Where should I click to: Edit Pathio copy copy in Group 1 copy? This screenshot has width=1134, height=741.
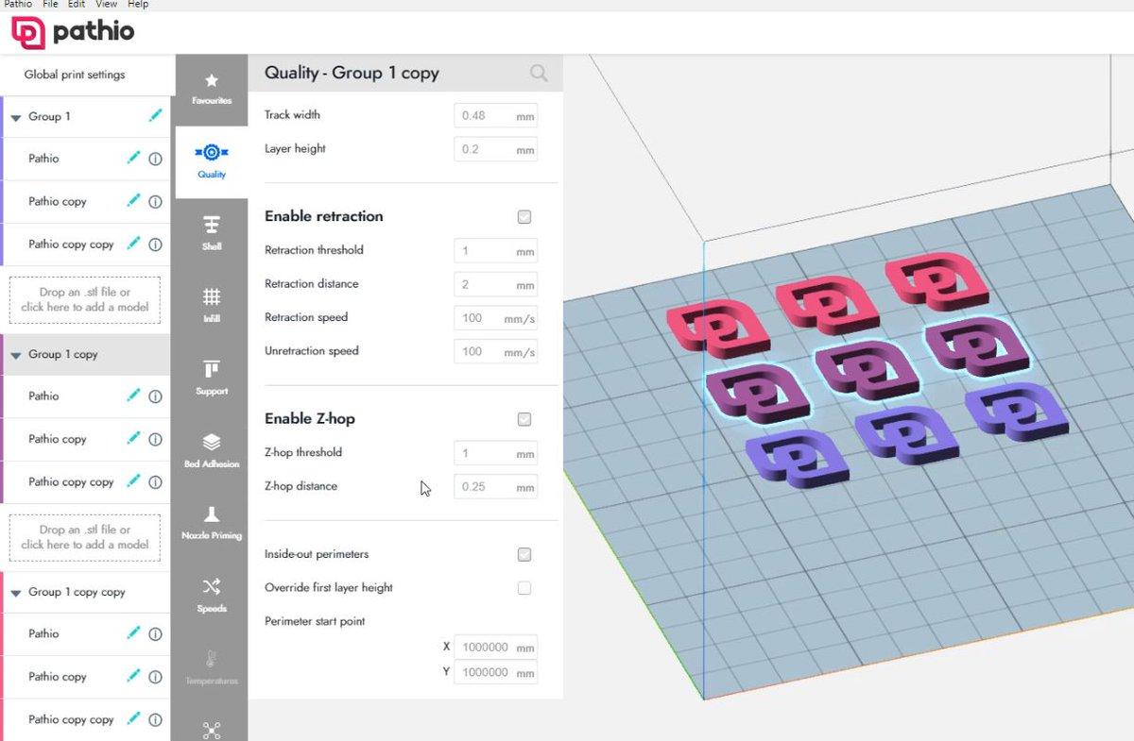(133, 481)
